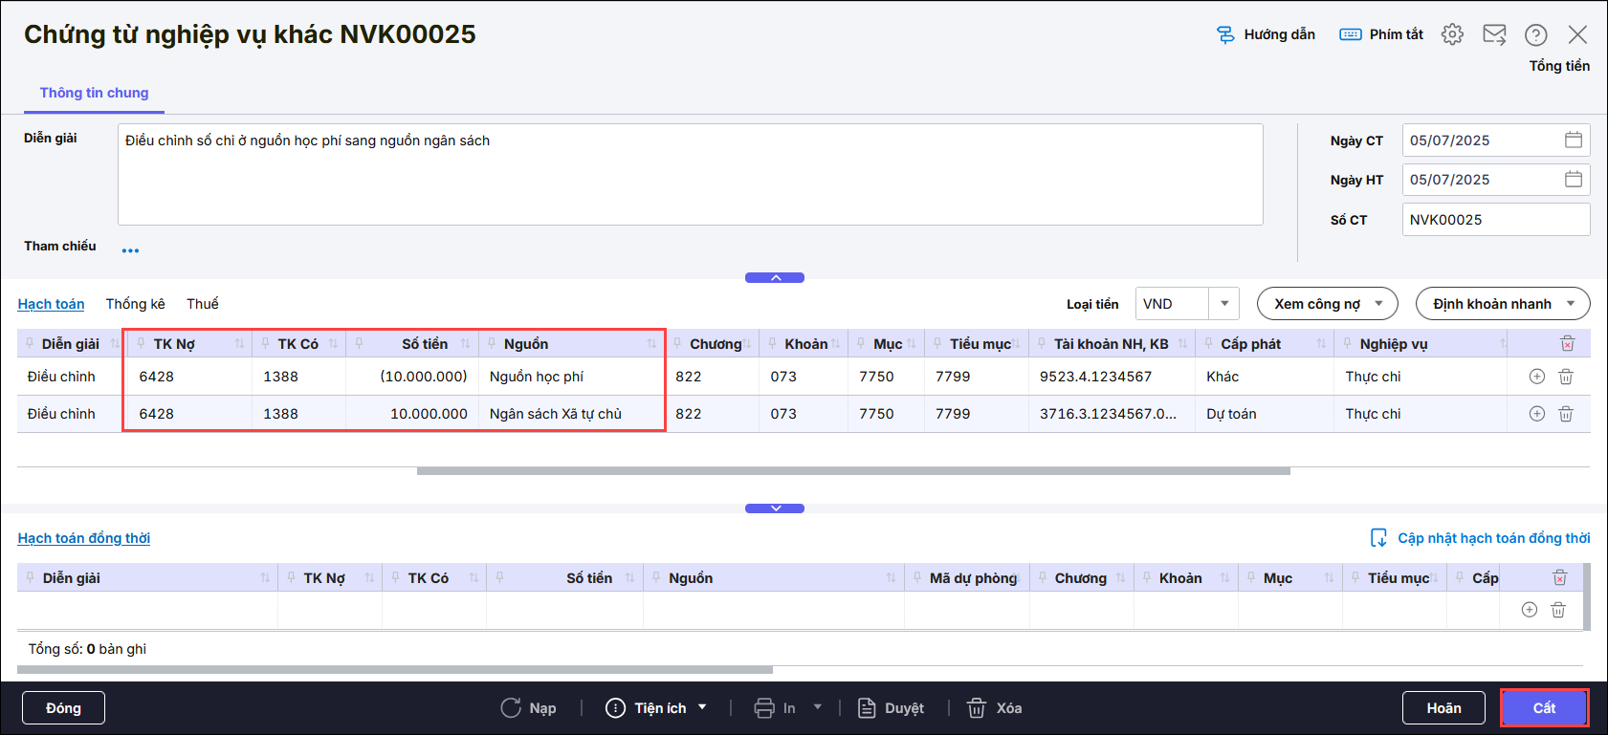This screenshot has width=1608, height=735.
Task: Open calendar picker for Ngày HT
Action: tap(1573, 180)
